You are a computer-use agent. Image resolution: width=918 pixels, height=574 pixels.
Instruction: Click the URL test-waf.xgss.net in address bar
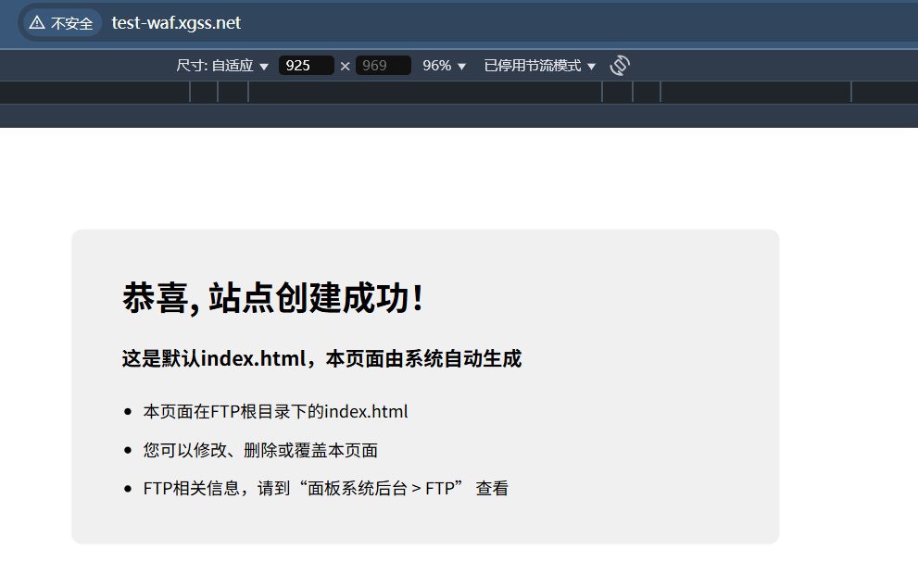pos(176,23)
